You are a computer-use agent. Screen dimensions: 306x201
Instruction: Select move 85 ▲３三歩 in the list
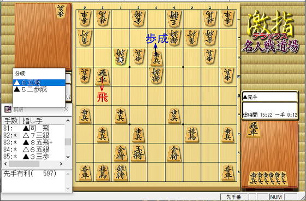click(x=33, y=157)
